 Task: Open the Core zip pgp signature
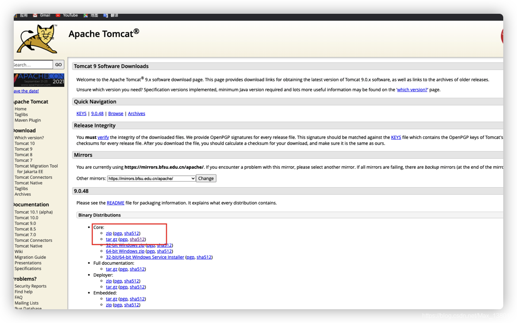(118, 233)
